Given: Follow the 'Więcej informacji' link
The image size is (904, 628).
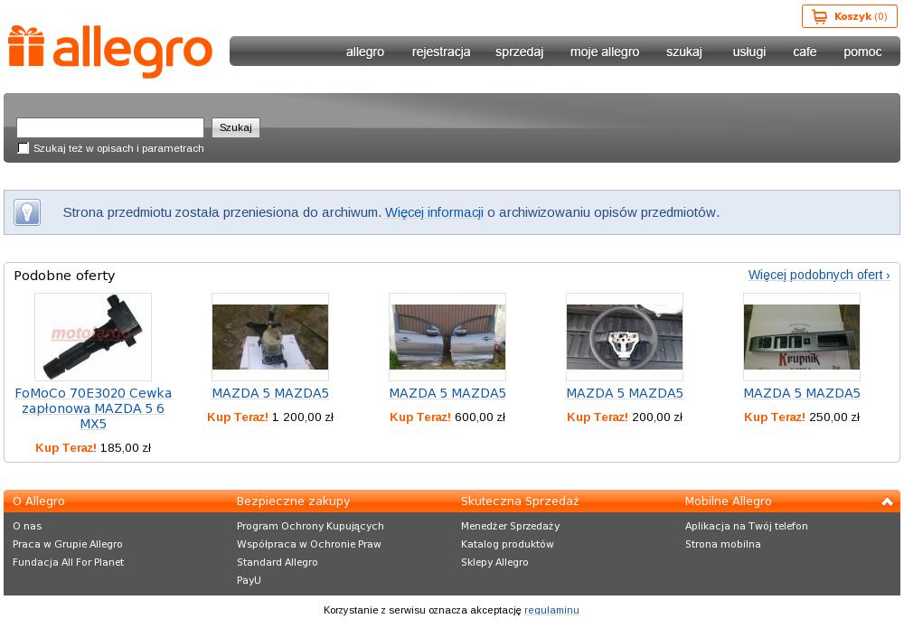Looking at the screenshot, I should pyautogui.click(x=434, y=212).
